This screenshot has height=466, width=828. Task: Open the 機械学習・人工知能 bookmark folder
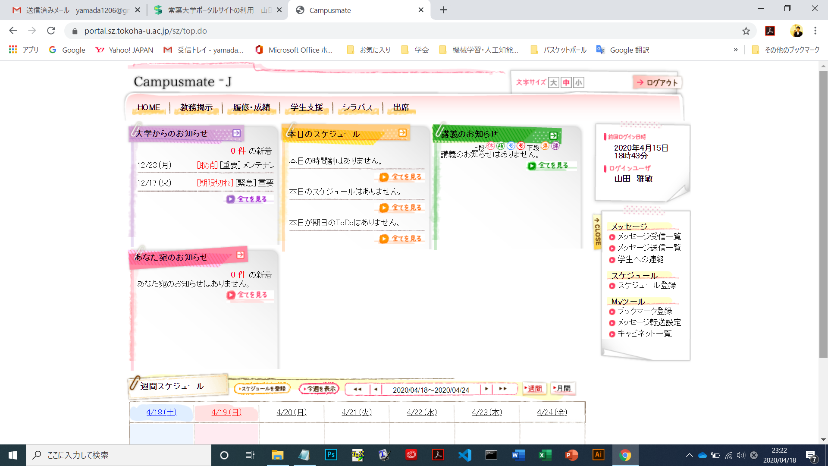[x=479, y=50]
